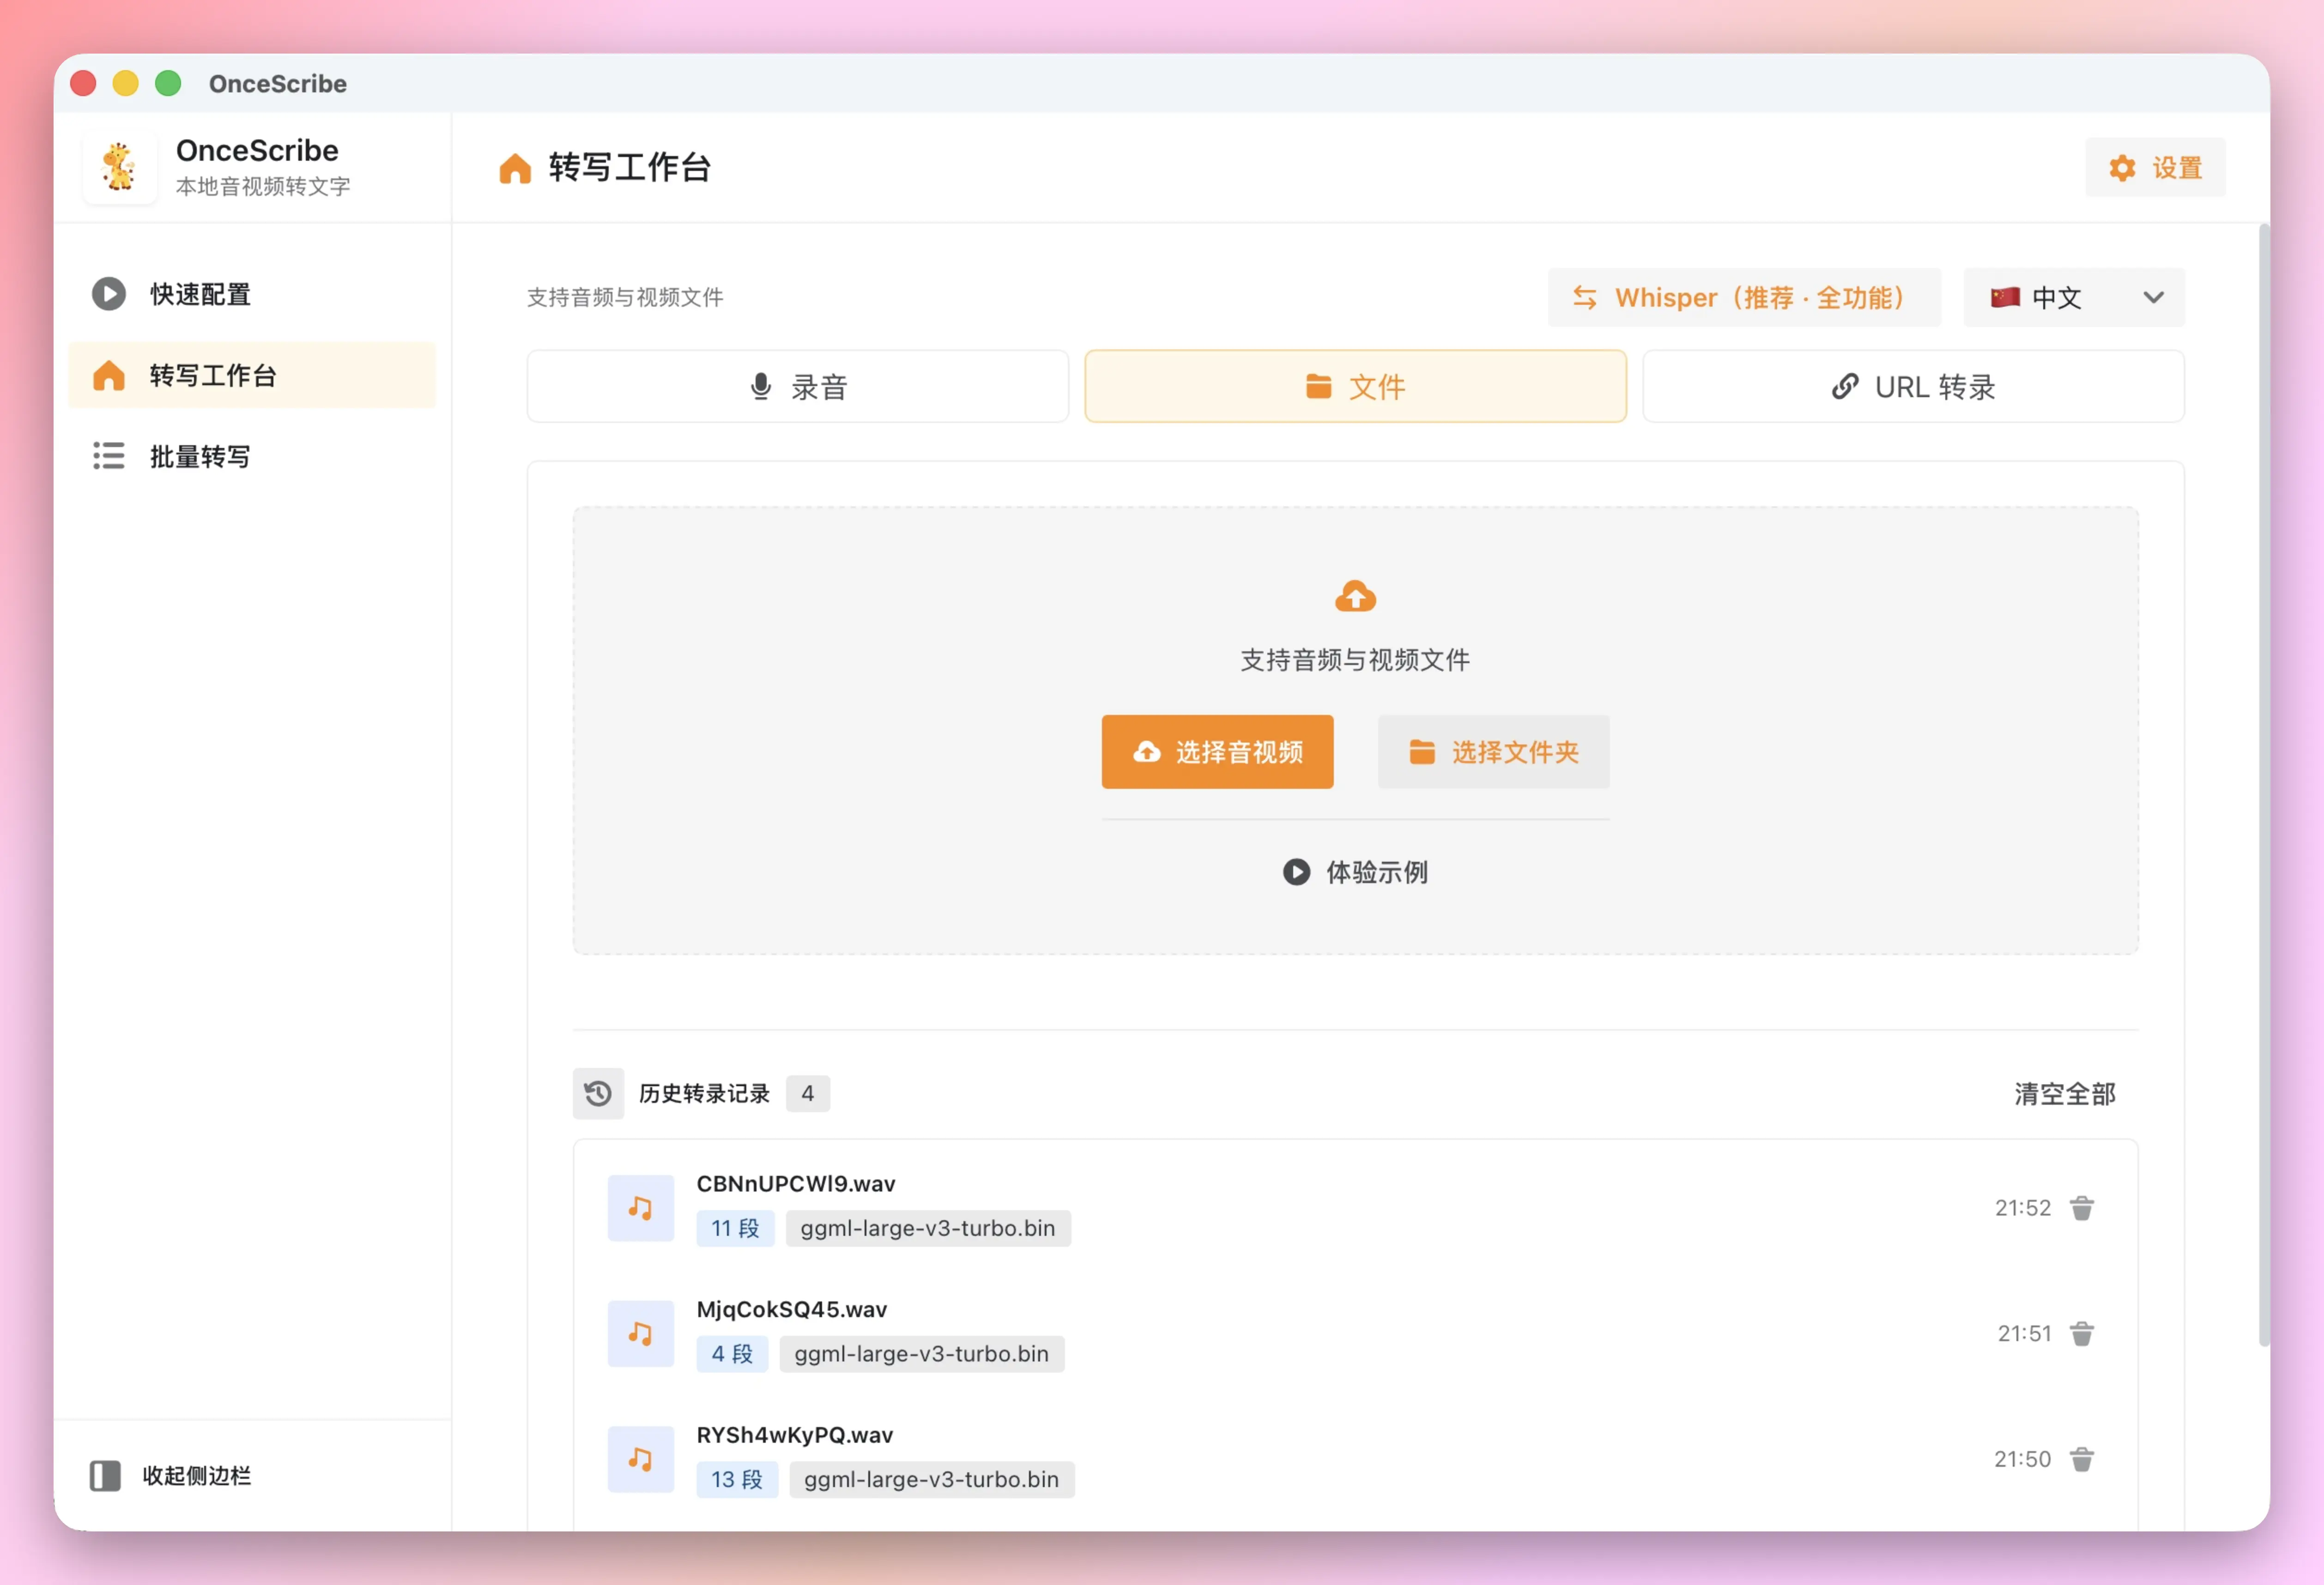The height and width of the screenshot is (1585, 2324).
Task: Click the 21:50 timestamp
Action: [x=2022, y=1459]
